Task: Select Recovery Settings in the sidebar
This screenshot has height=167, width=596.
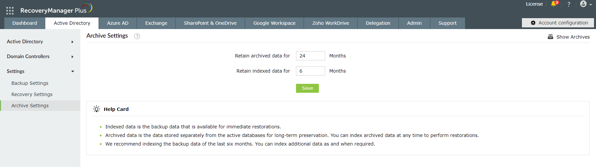Action: click(32, 94)
